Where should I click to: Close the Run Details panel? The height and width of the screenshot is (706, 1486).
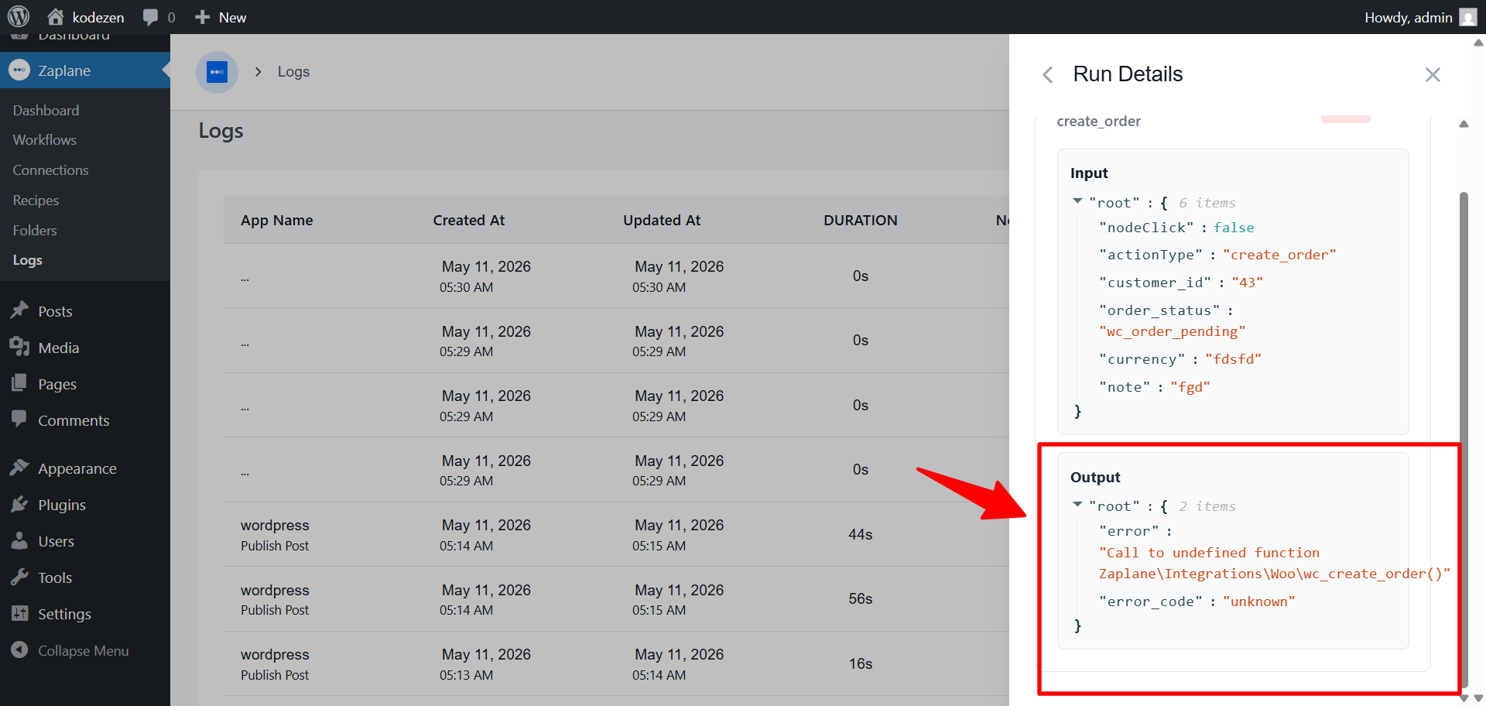1433,74
